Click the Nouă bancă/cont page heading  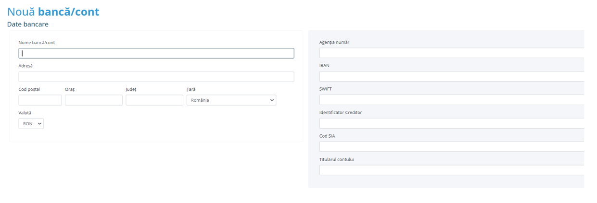click(x=53, y=12)
